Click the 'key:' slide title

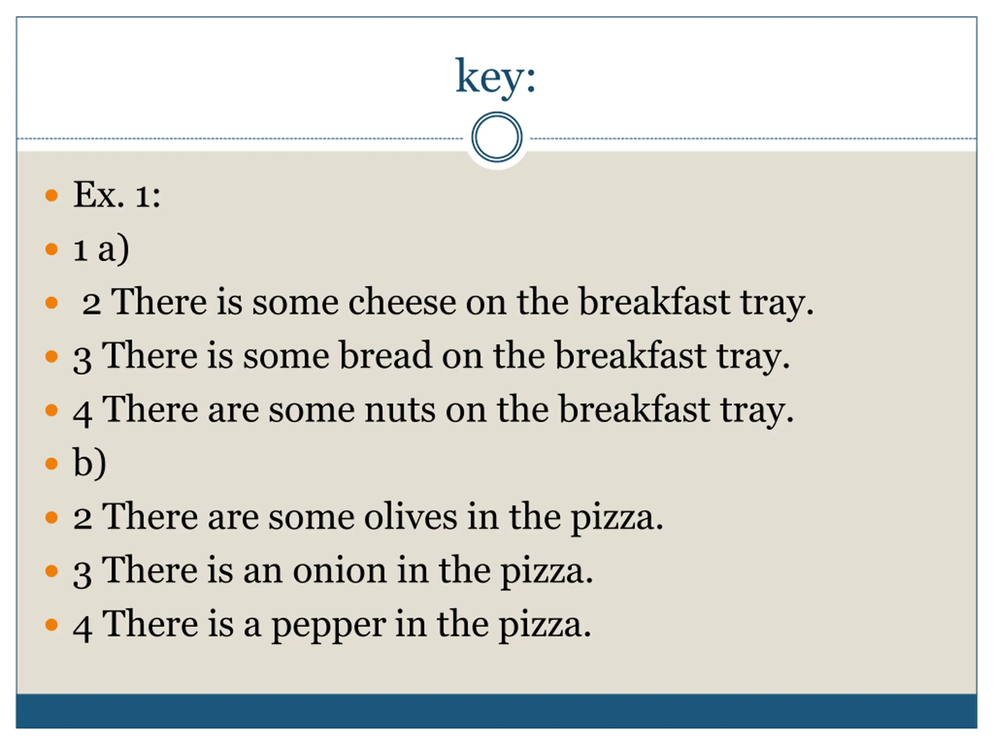496,77
